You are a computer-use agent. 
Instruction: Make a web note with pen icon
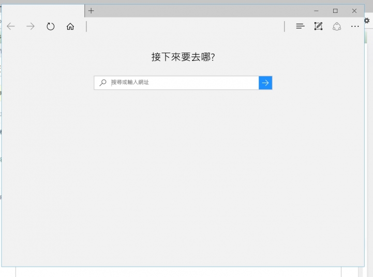(318, 26)
